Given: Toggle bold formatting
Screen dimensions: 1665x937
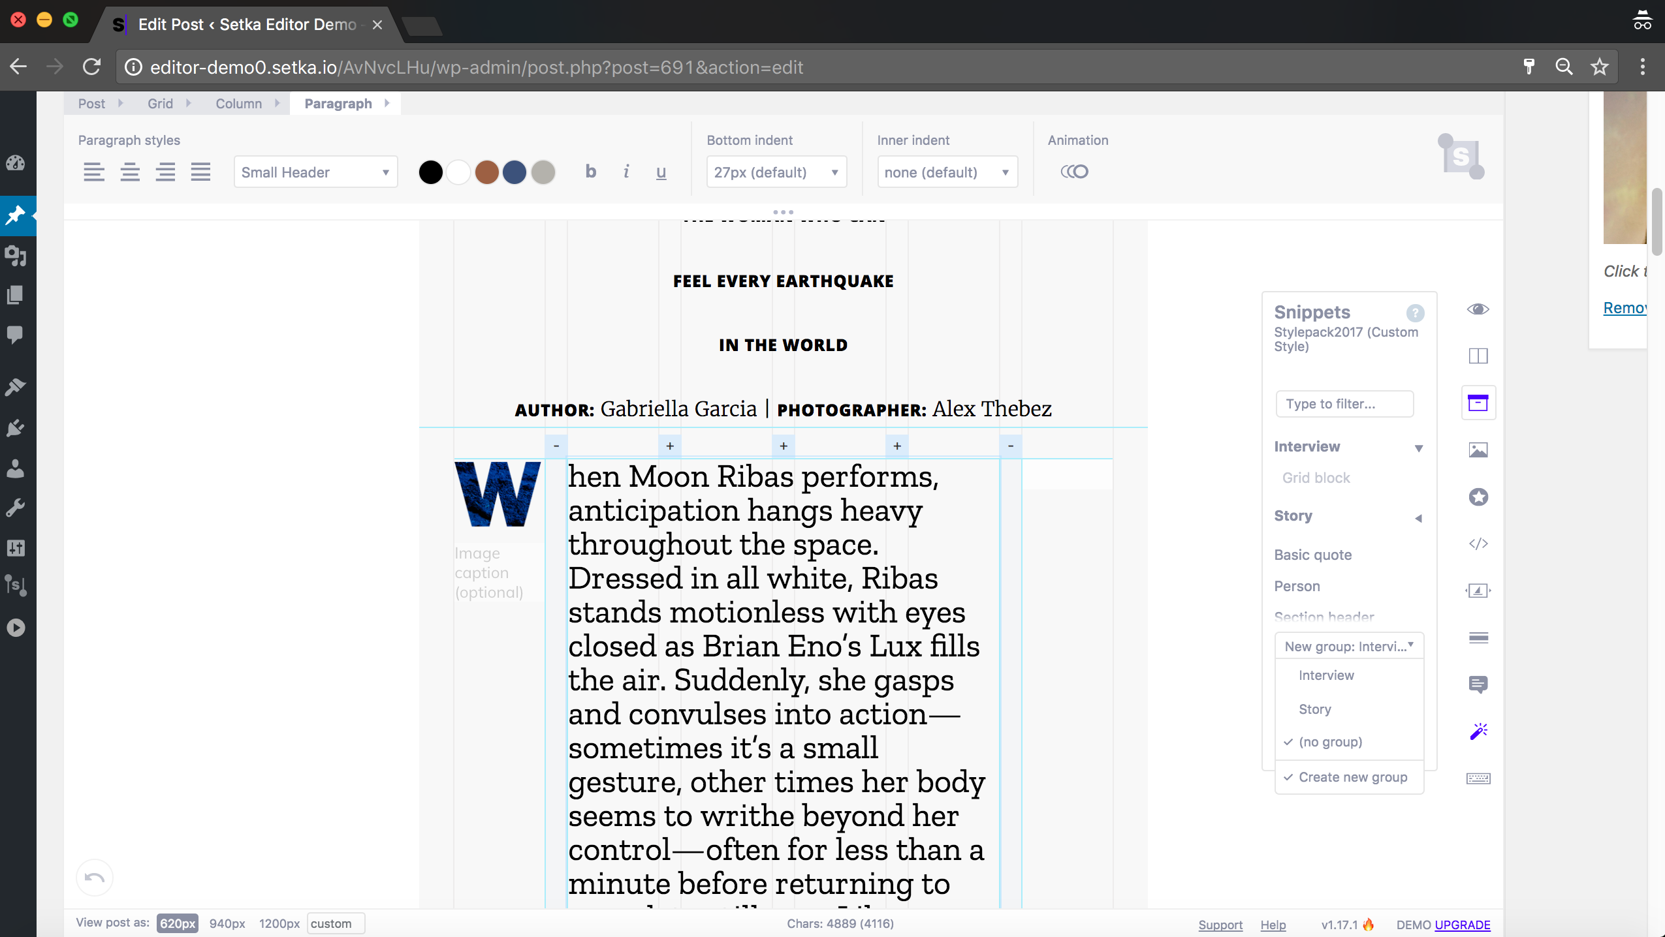Looking at the screenshot, I should 591,172.
